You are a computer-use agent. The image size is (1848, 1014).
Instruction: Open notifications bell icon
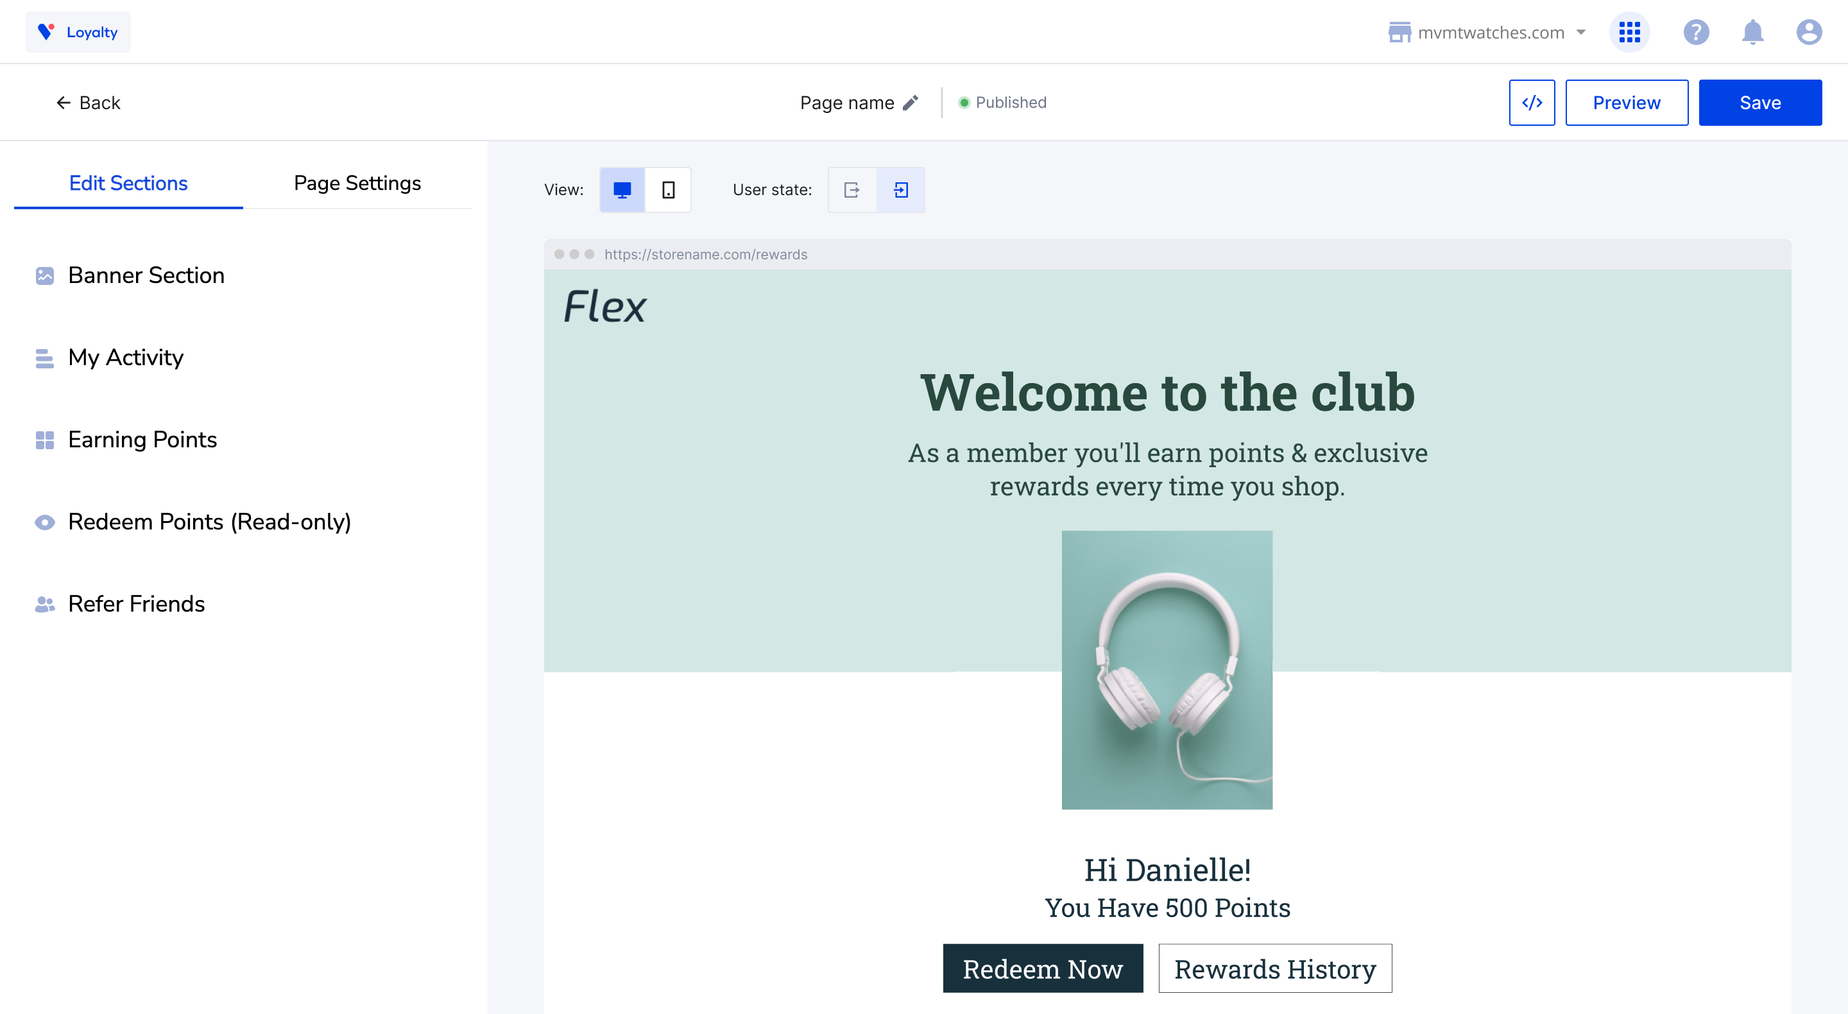tap(1752, 32)
